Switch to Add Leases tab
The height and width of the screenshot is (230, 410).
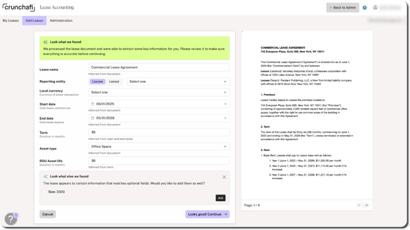coord(34,20)
